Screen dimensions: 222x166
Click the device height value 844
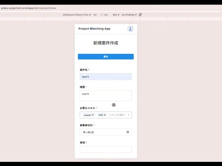106,15
